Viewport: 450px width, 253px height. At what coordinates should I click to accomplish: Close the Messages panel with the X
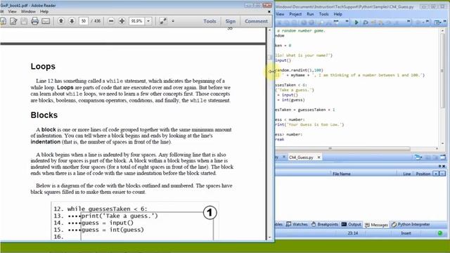[444, 166]
